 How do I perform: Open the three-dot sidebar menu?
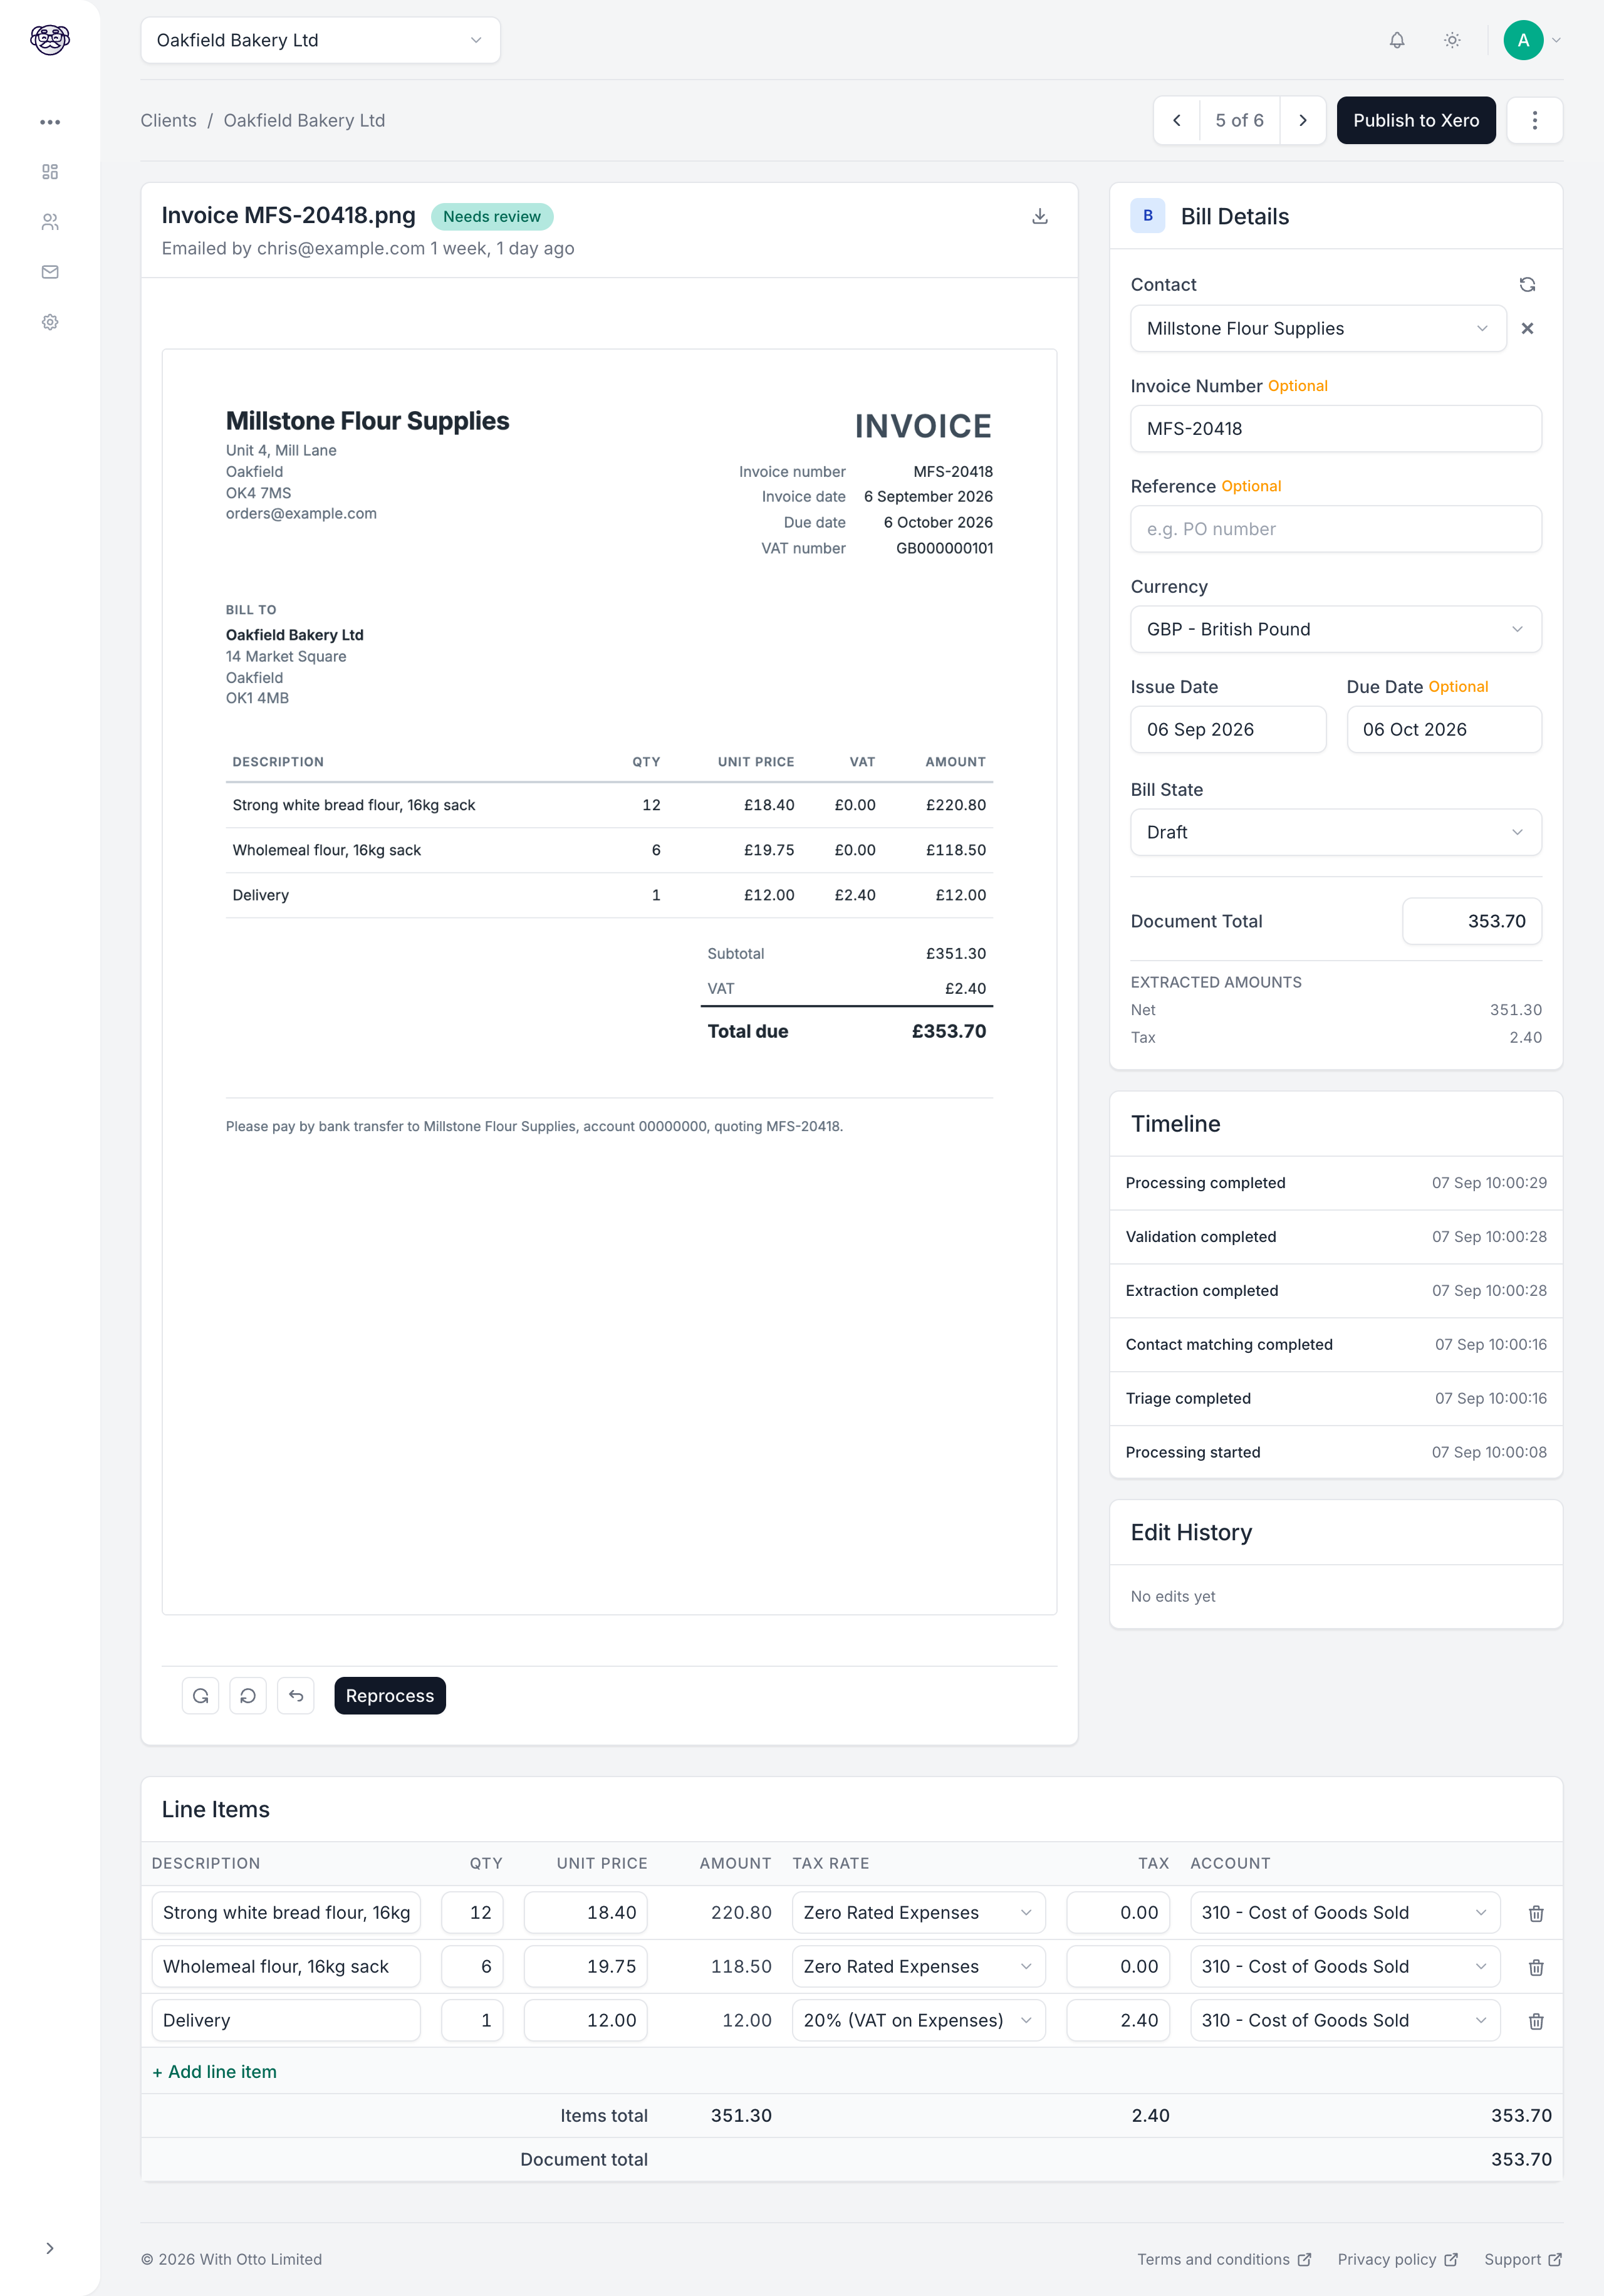tap(50, 122)
